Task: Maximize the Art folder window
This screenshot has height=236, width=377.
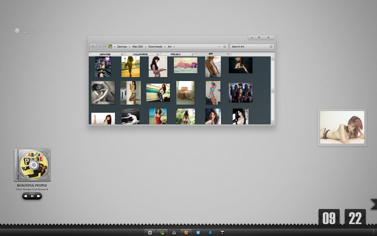Action: [259, 37]
